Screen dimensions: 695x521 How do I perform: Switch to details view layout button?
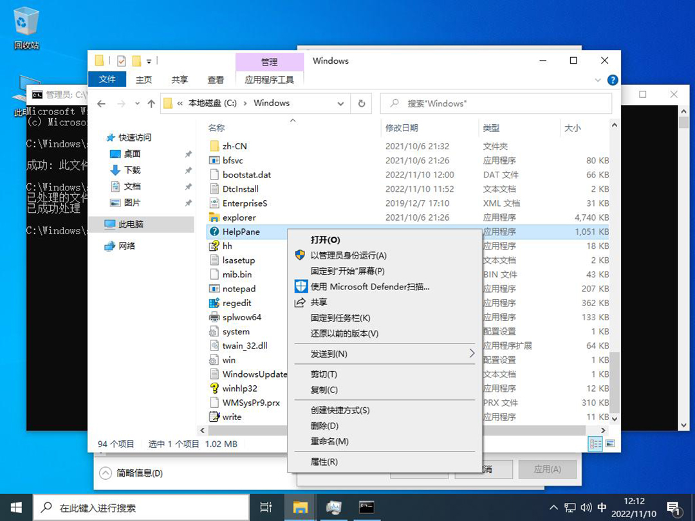pyautogui.click(x=595, y=443)
